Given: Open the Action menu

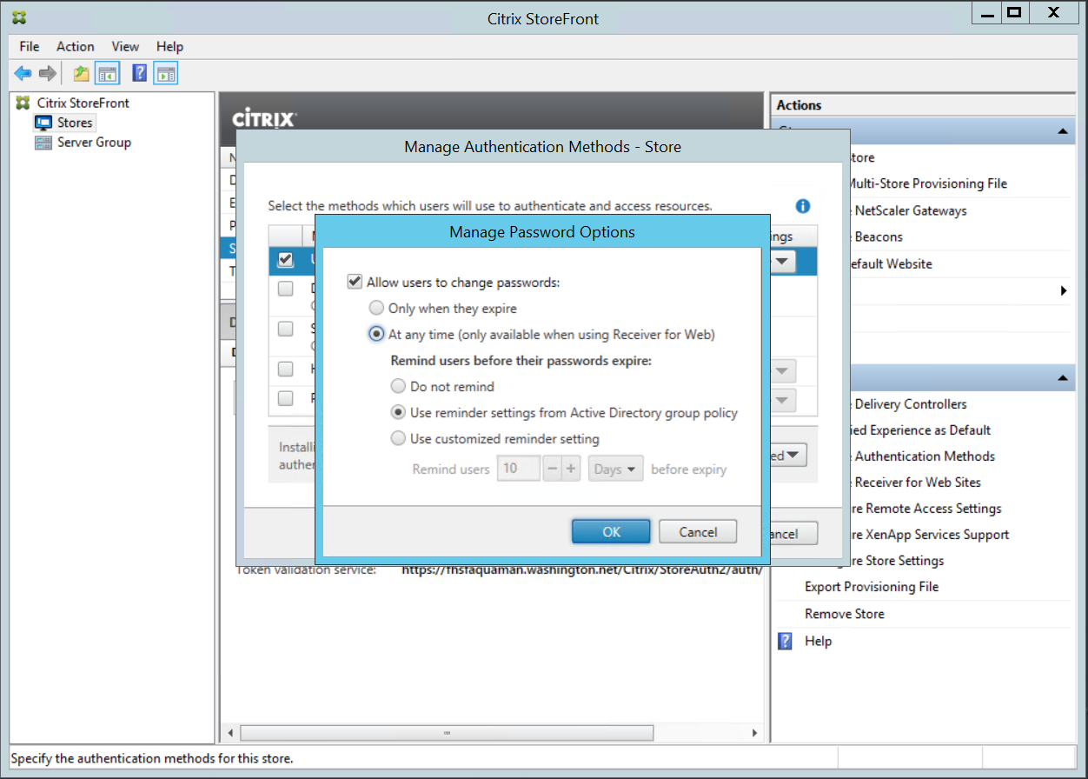Looking at the screenshot, I should (x=75, y=46).
